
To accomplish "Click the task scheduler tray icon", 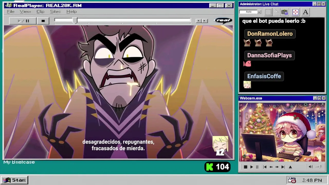I will pyautogui.click(x=292, y=180).
